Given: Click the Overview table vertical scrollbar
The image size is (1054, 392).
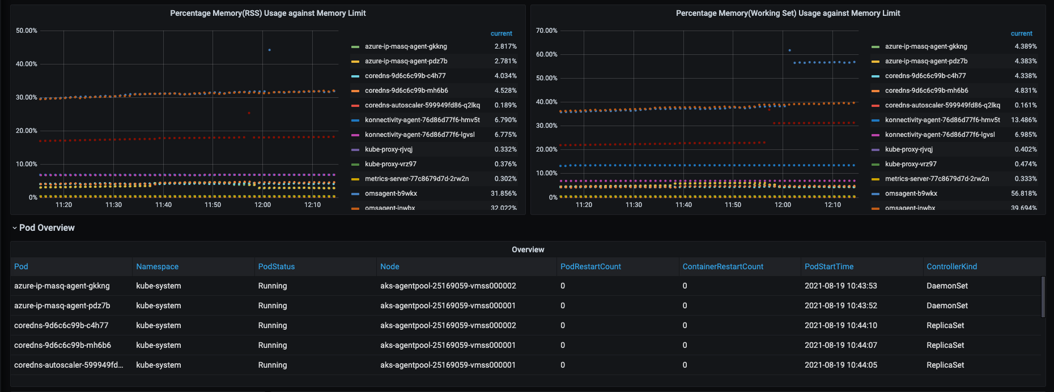Looking at the screenshot, I should point(1043,297).
